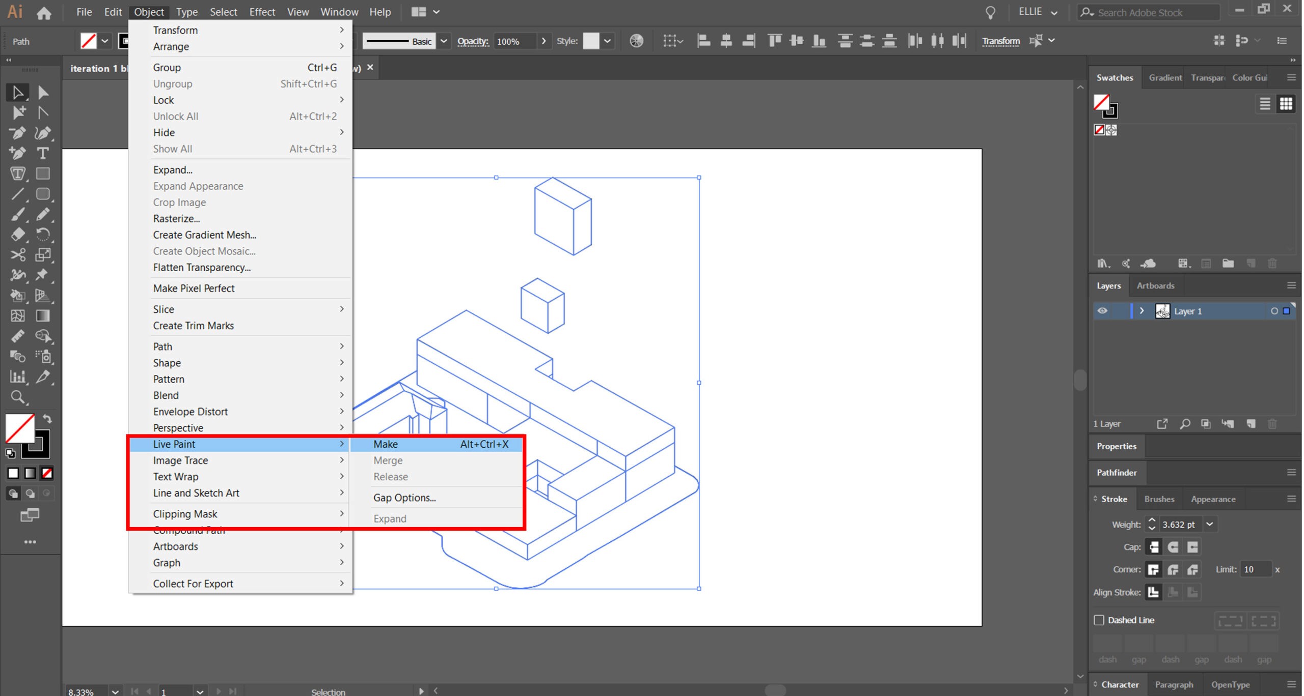This screenshot has width=1304, height=696.
Task: Enable the Dashed Line checkbox
Action: (x=1099, y=620)
